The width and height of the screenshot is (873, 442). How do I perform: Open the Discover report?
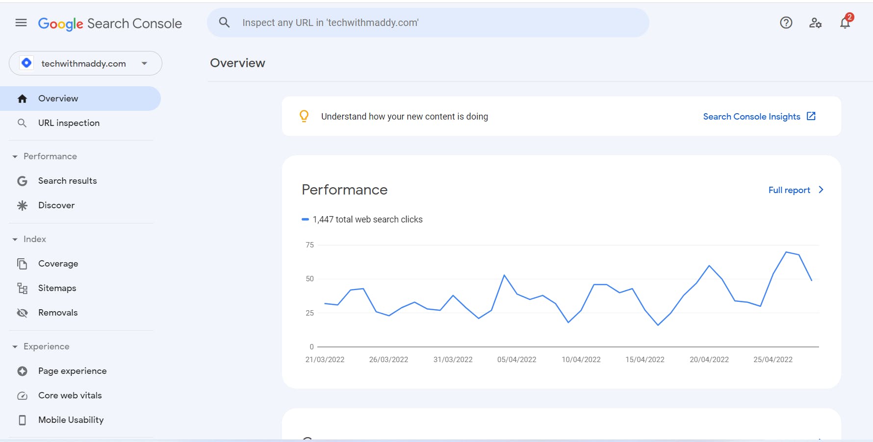click(80, 205)
